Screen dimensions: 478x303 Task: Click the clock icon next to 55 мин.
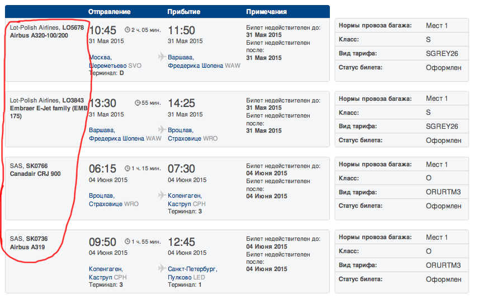coord(138,102)
